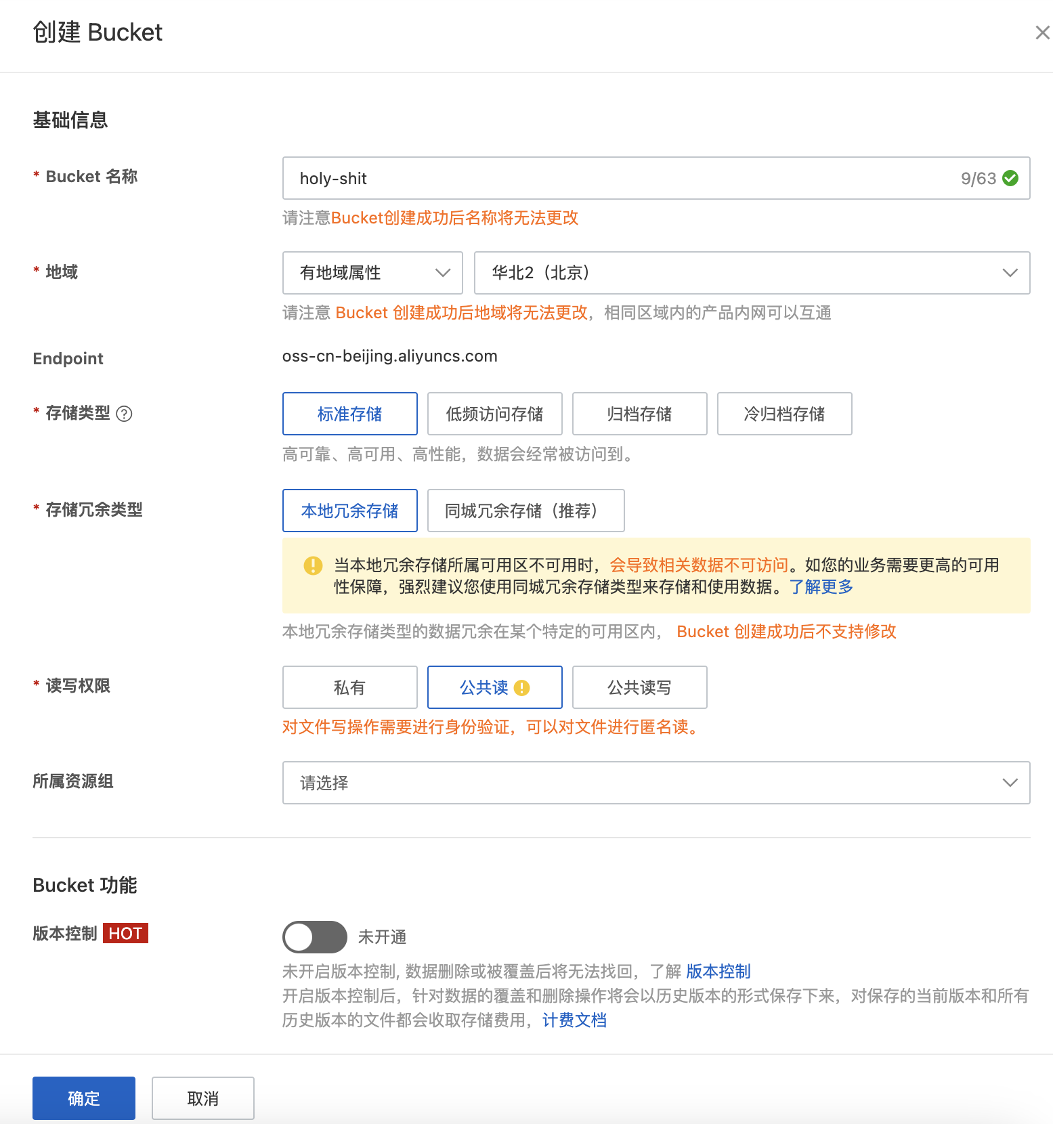Select 私有 read-write permission
This screenshot has width=1053, height=1124.
(x=349, y=687)
